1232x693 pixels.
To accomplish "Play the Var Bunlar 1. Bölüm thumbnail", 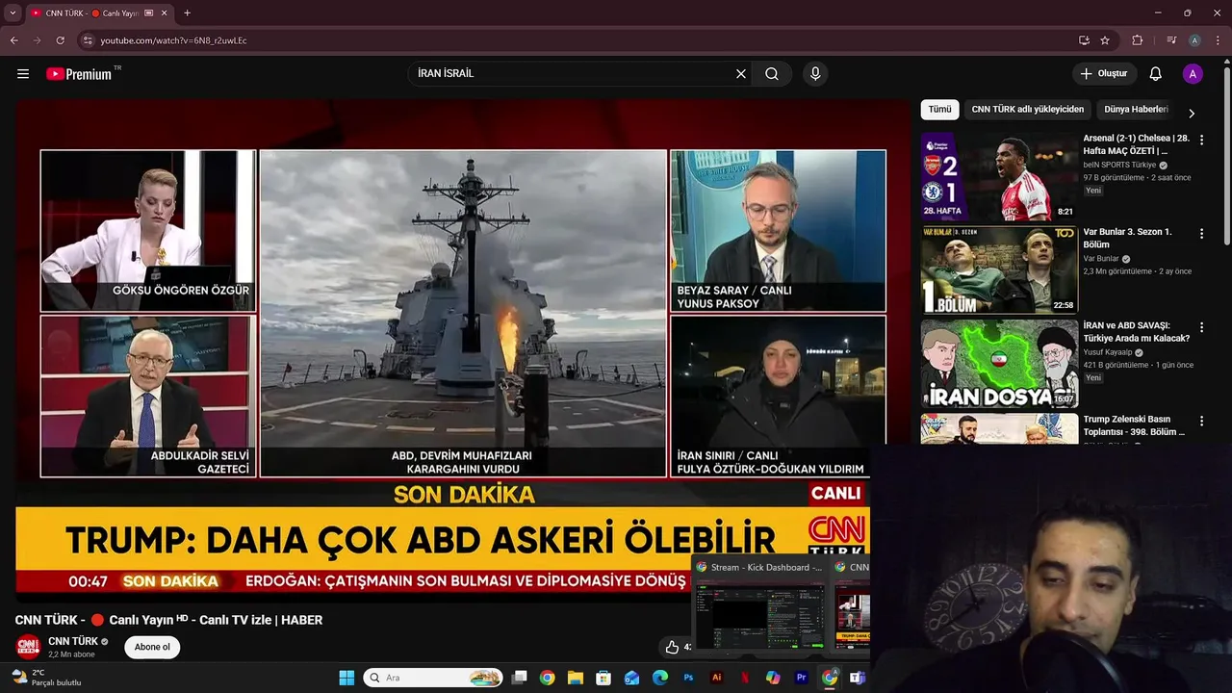I will pos(999,269).
